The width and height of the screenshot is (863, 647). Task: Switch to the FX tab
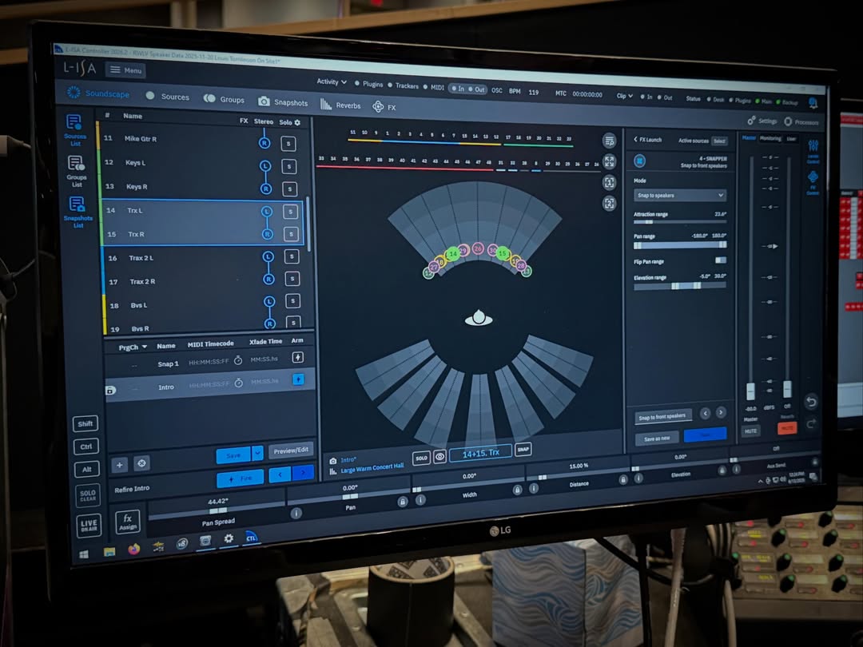click(384, 107)
